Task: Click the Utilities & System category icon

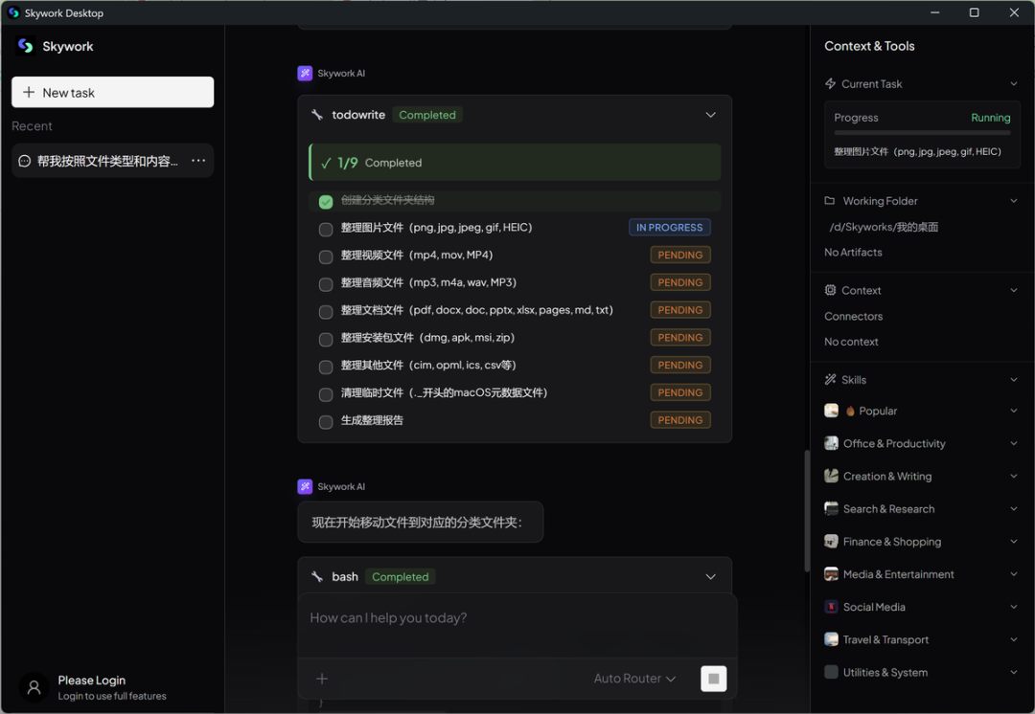Action: (x=831, y=672)
